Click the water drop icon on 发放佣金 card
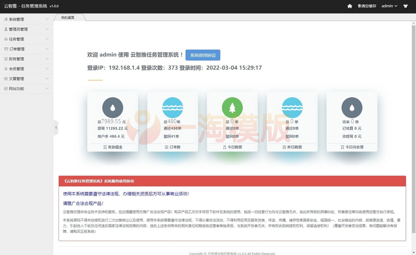Screen dimensions: 416x255 point(112,107)
